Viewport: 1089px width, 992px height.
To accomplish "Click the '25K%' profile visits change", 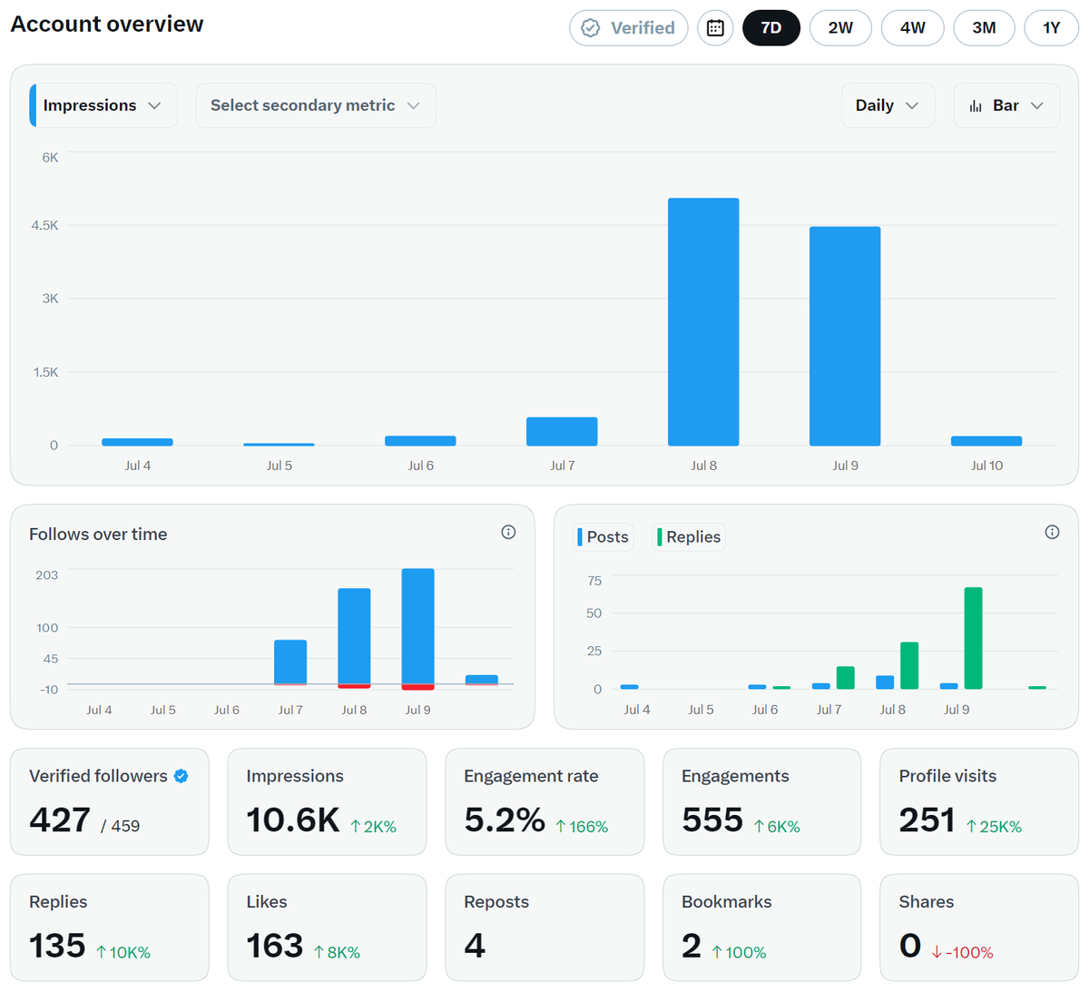I will 994,827.
